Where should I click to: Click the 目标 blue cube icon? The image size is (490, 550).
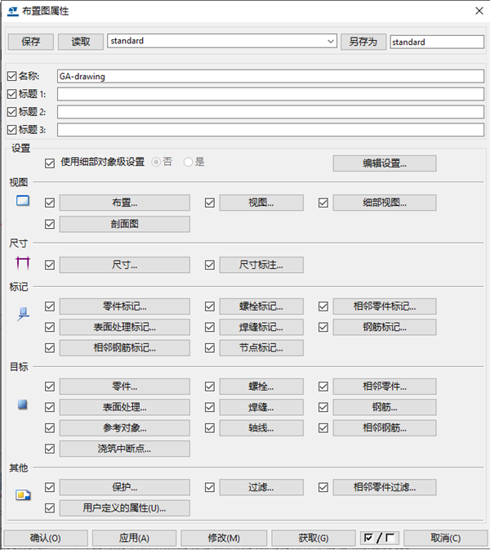click(23, 405)
